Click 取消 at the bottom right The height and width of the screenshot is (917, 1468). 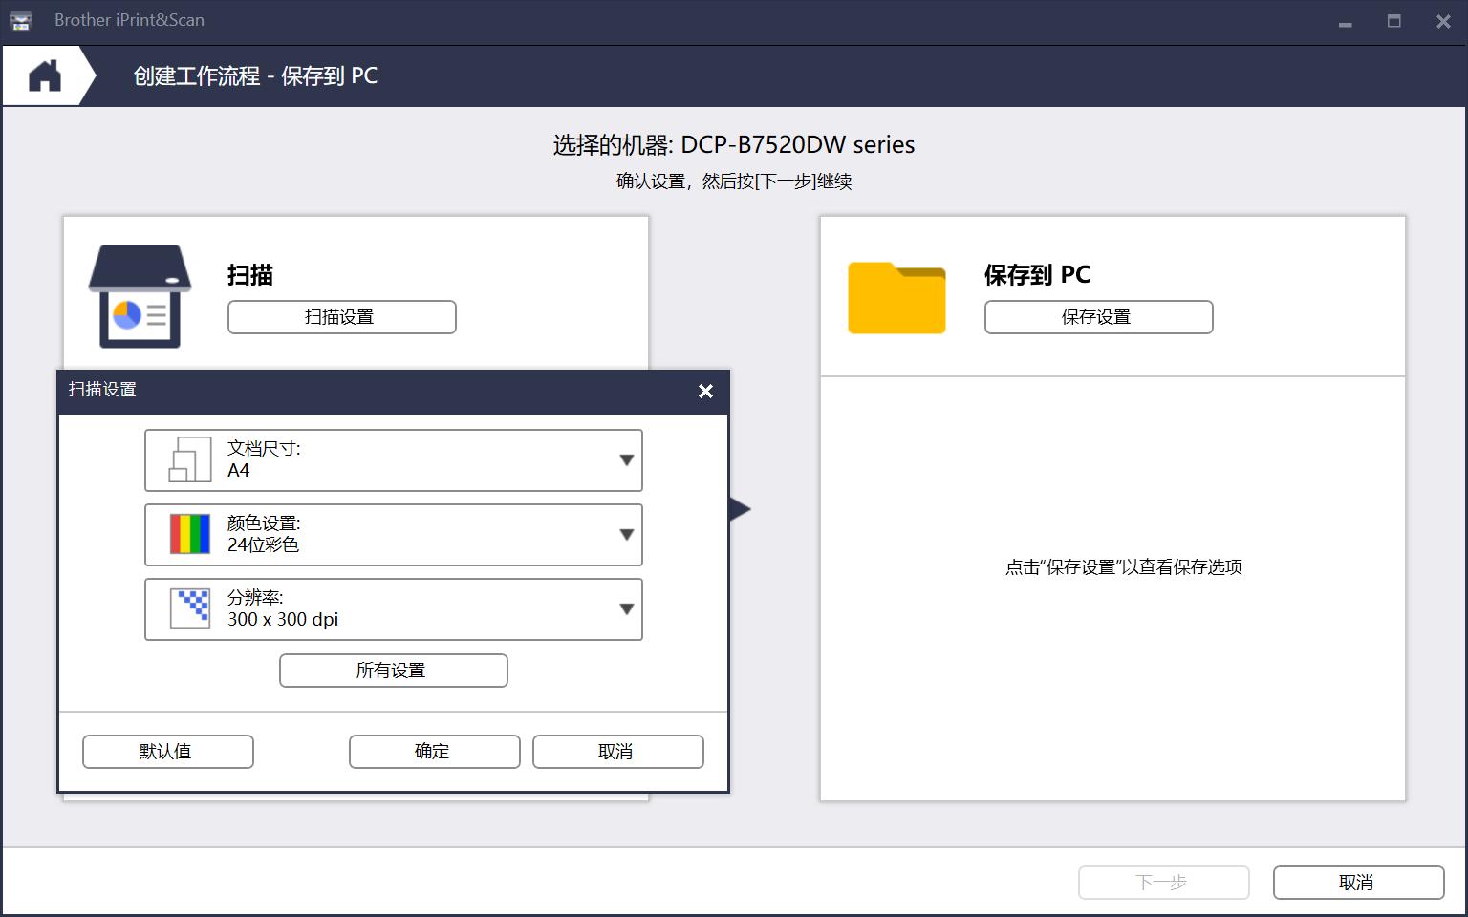(x=1357, y=882)
